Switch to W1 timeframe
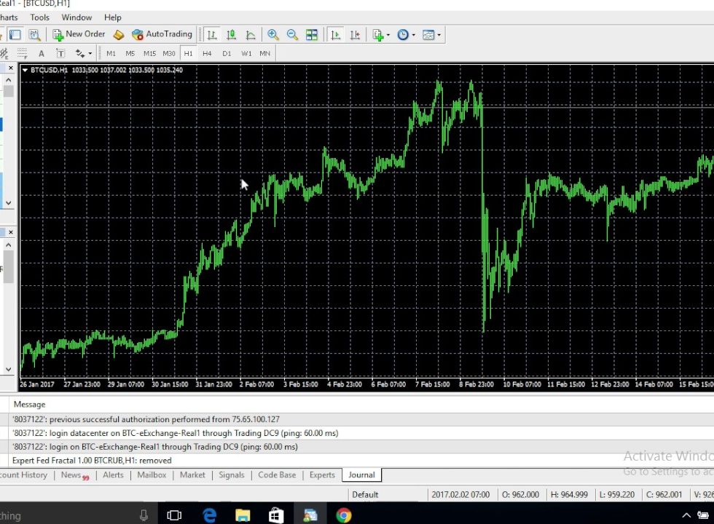 coord(246,54)
